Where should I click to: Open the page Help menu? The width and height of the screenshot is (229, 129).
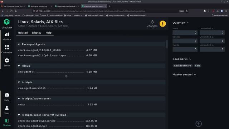point(49,33)
